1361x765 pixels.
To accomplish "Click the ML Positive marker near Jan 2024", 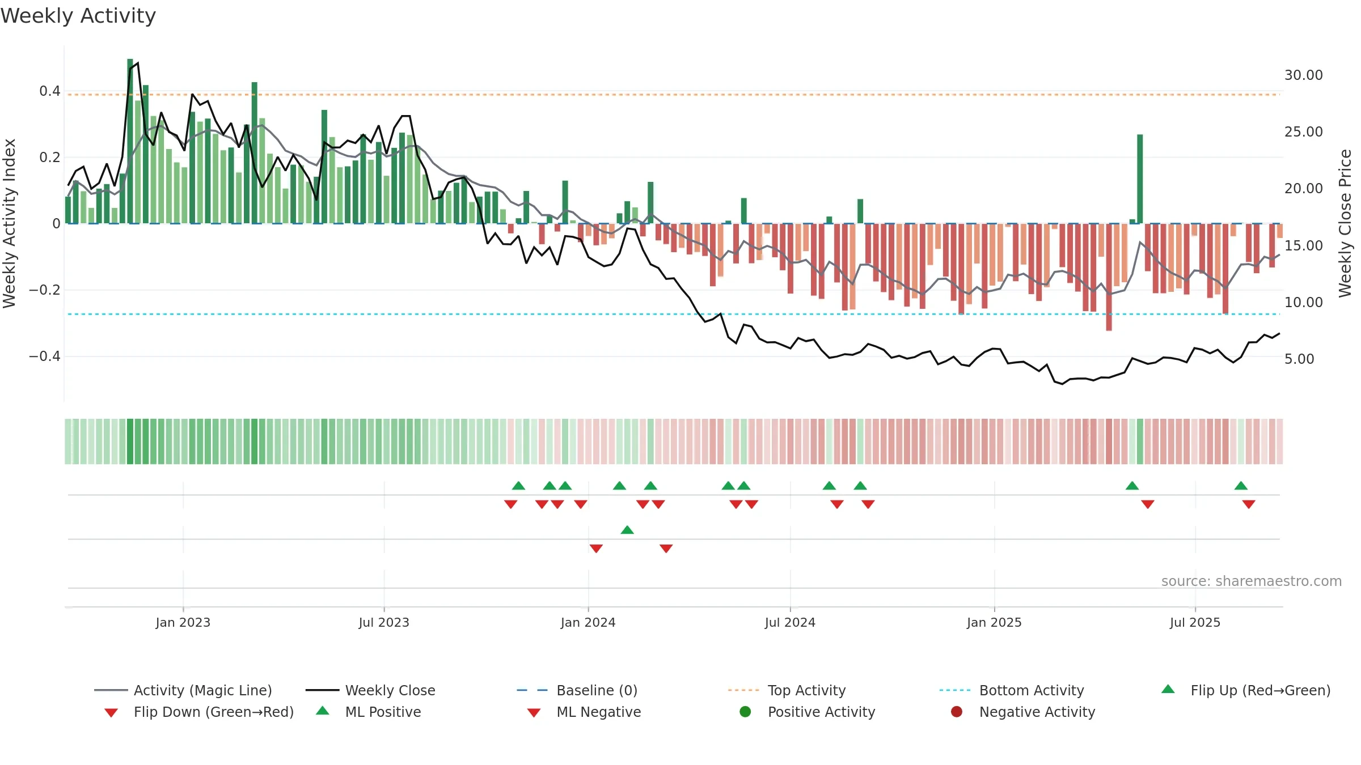I will (627, 530).
